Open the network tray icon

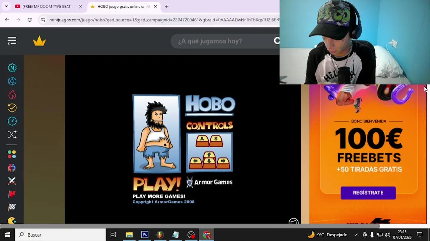[x=380, y=235]
